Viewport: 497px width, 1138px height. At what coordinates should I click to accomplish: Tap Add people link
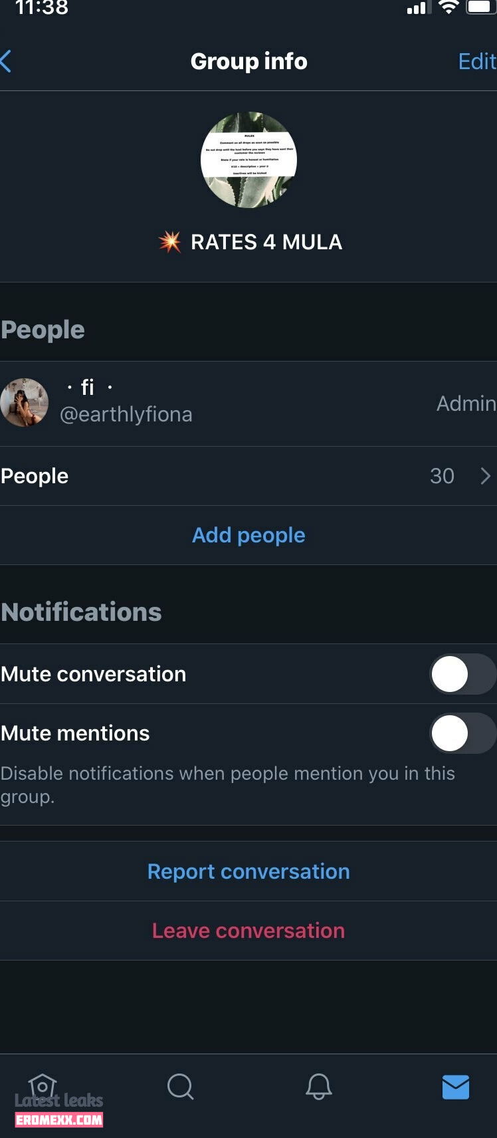248,535
